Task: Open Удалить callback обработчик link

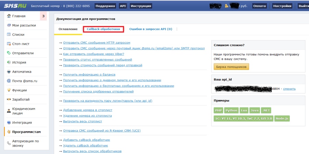Action: 85,145
